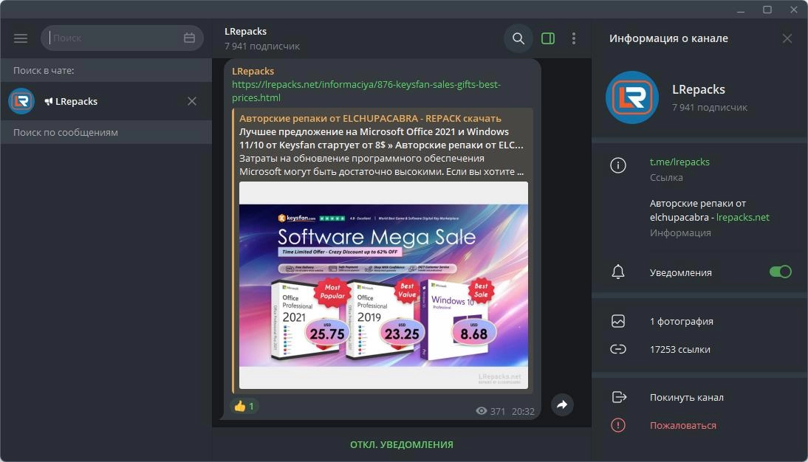Remove the LRepacks chat search filter
The image size is (808, 462).
click(192, 101)
